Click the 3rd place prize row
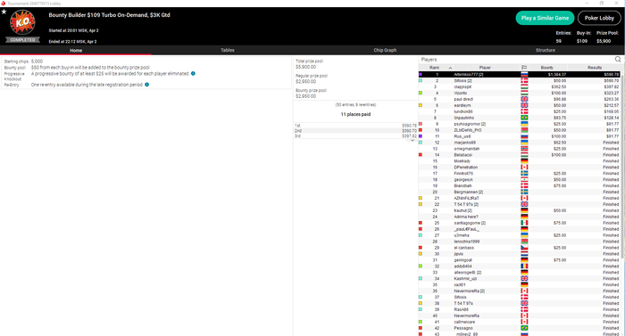This screenshot has width=625, height=336. pyautogui.click(x=355, y=135)
